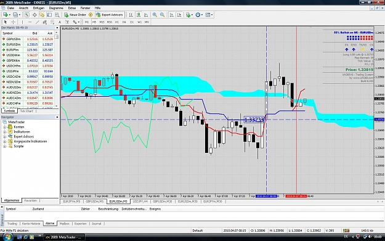This screenshot has height=241, width=385.
Task: Switch to M1 timeframe
Action: [x=87, y=22]
